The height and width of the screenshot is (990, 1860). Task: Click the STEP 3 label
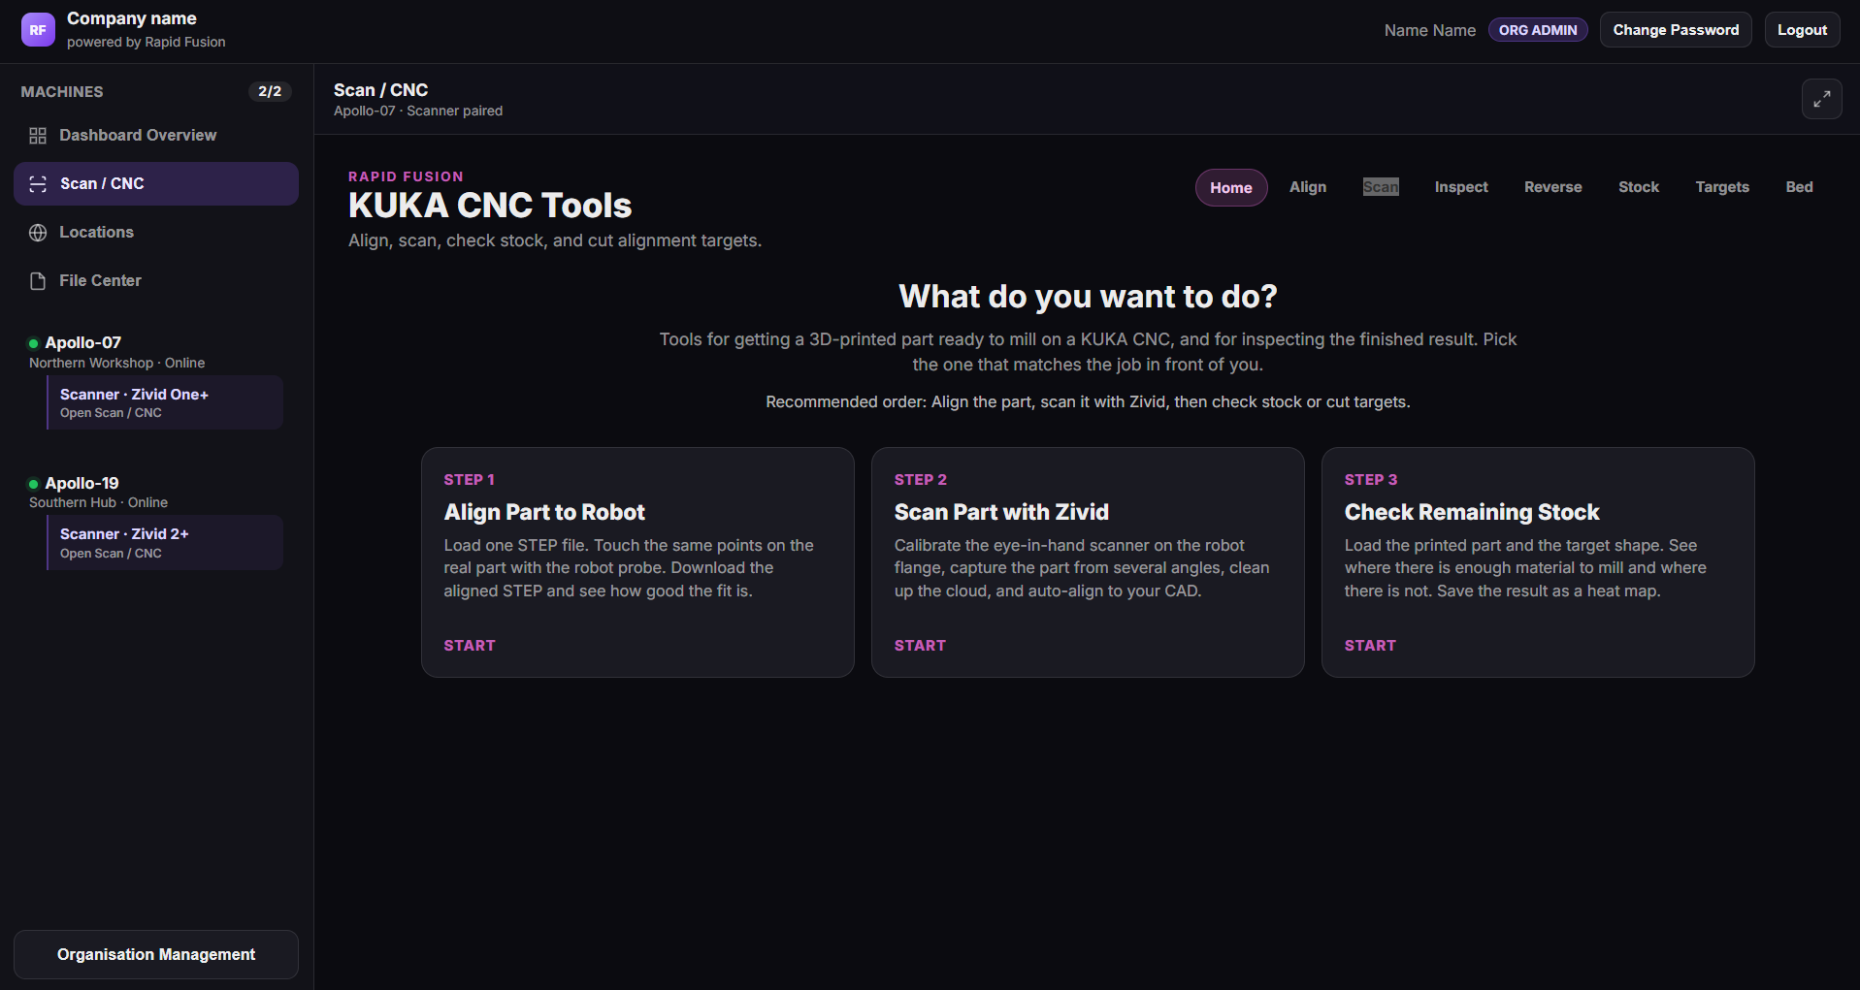pyautogui.click(x=1371, y=480)
